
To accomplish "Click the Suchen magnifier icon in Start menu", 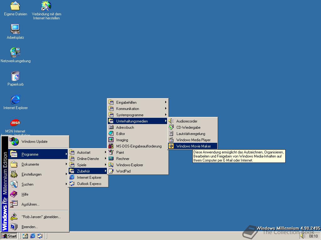I will tap(14, 184).
